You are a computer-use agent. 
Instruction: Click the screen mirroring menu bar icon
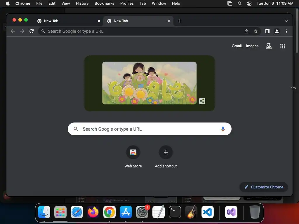[x=230, y=3]
